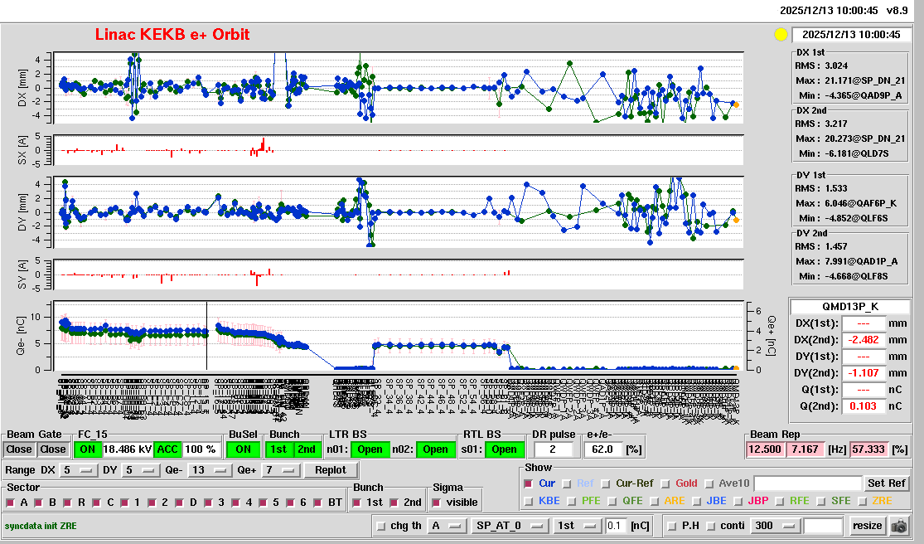Screen dimensions: 924x544
Task: Click the yellow status indicator circle
Action: pos(780,35)
